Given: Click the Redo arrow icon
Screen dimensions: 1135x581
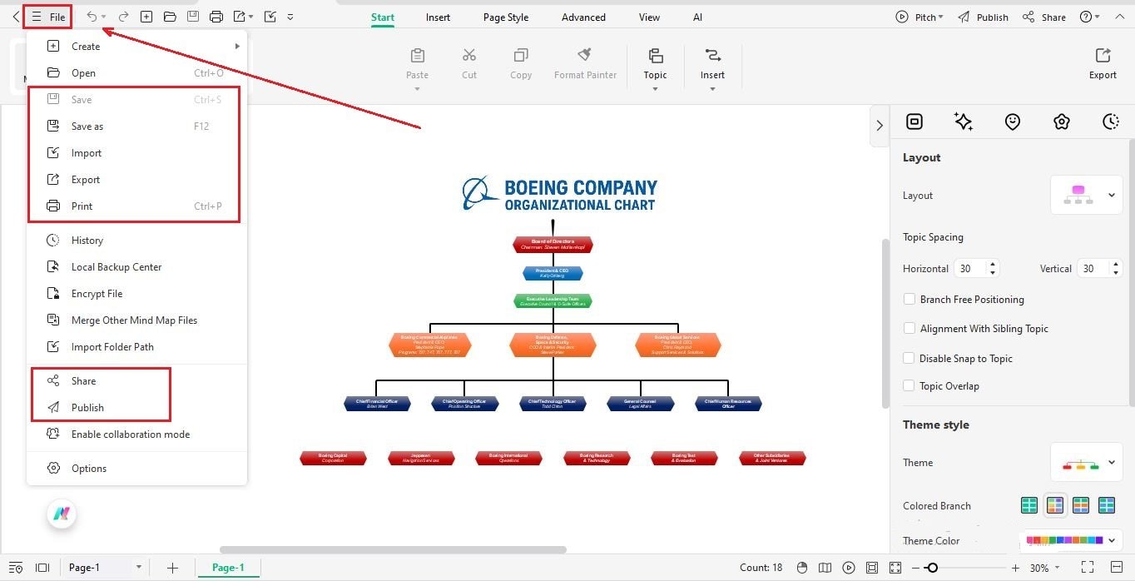Looking at the screenshot, I should click(123, 17).
